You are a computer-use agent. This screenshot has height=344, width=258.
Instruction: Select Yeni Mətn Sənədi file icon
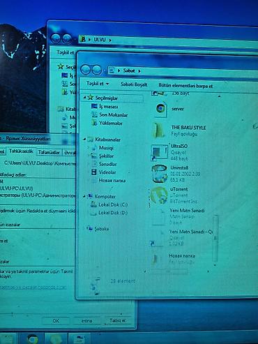pyautogui.click(x=159, y=217)
